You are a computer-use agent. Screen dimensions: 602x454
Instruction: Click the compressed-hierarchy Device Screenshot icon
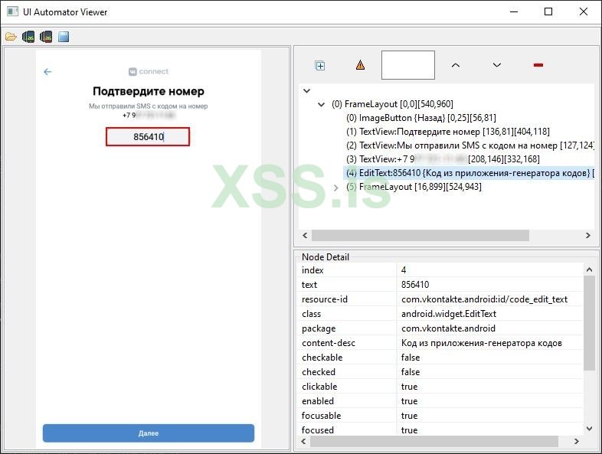(x=46, y=37)
